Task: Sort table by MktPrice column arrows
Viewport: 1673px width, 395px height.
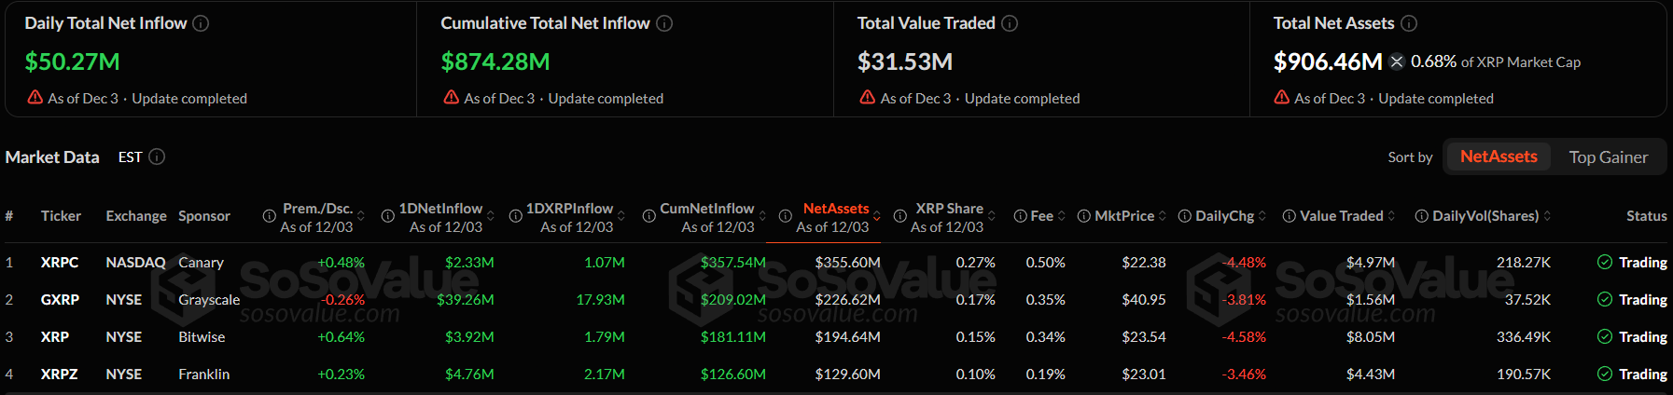Action: 1163,216
